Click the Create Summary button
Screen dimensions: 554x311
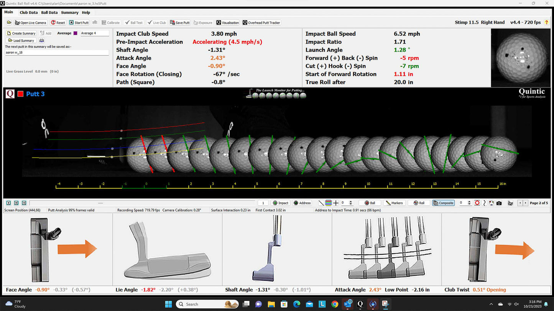tap(21, 33)
